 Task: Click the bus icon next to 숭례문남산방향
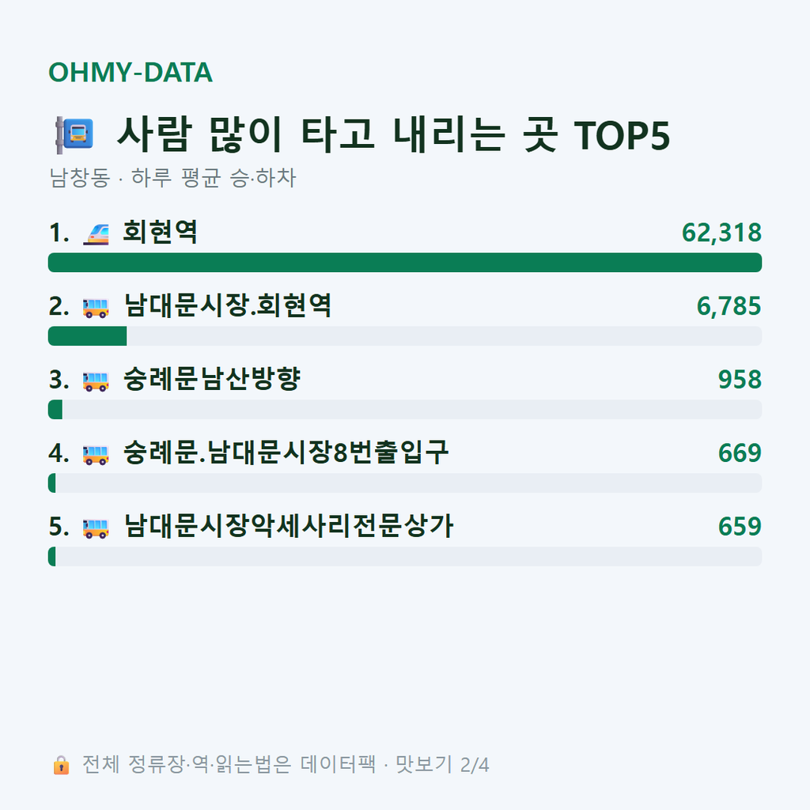click(96, 381)
